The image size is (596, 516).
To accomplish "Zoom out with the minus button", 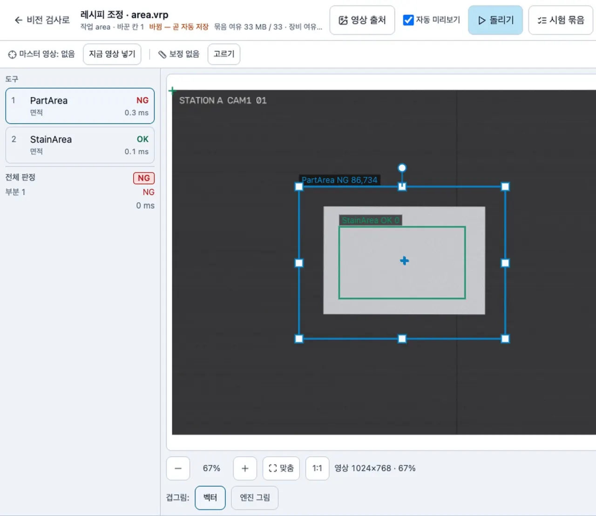I will [x=178, y=468].
